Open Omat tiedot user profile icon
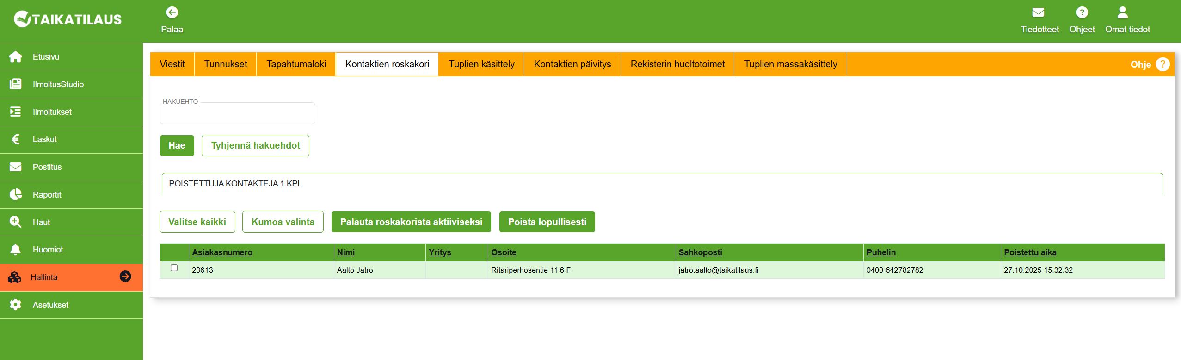The width and height of the screenshot is (1181, 360). point(1122,12)
